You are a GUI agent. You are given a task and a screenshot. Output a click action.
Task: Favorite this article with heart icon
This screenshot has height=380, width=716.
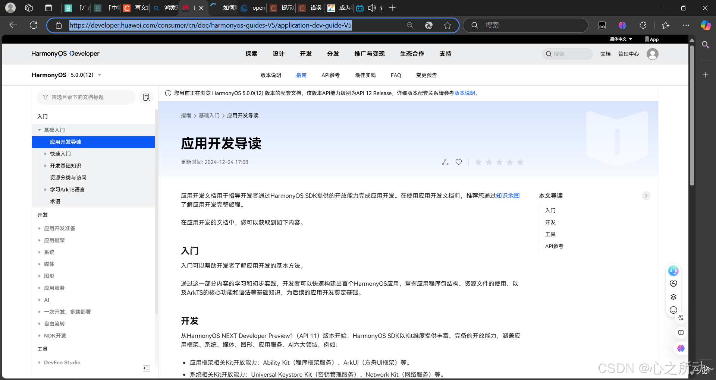click(x=459, y=162)
